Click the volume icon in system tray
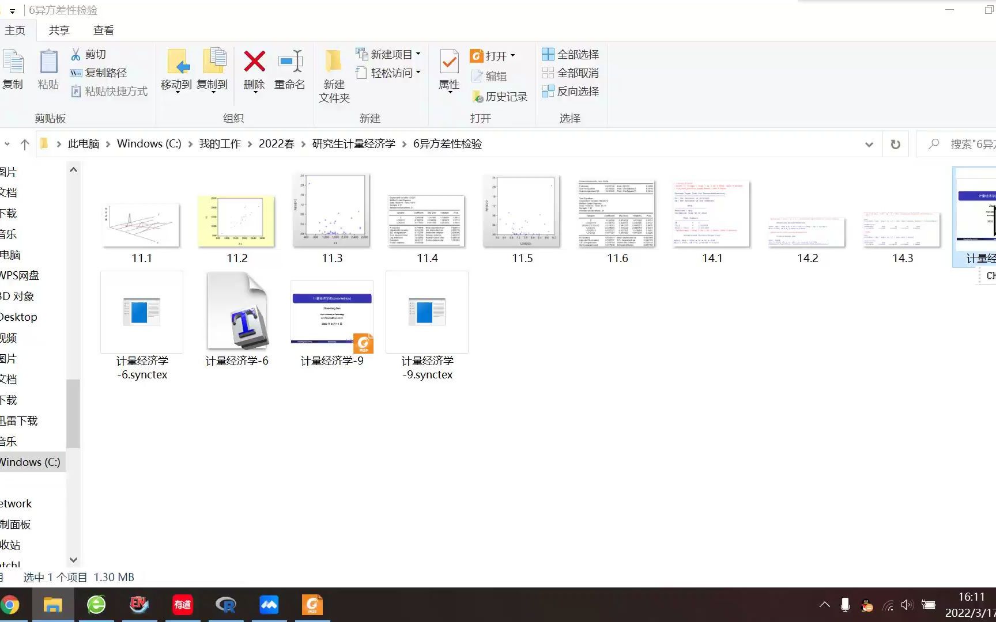996x622 pixels. (x=907, y=605)
